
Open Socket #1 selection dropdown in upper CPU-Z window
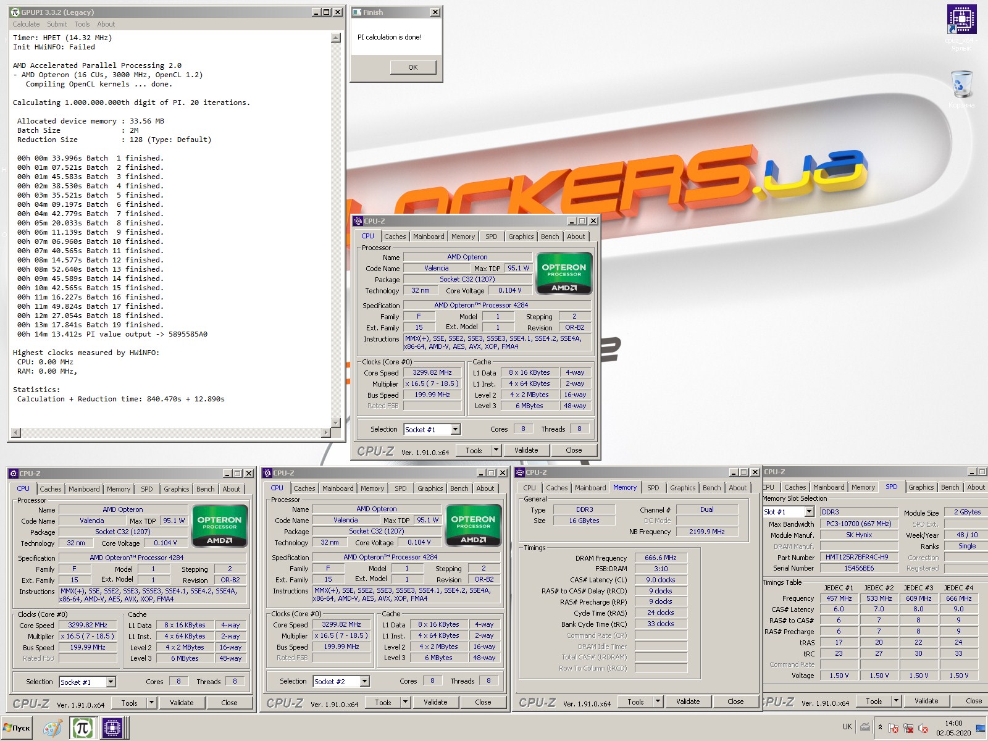pos(455,429)
